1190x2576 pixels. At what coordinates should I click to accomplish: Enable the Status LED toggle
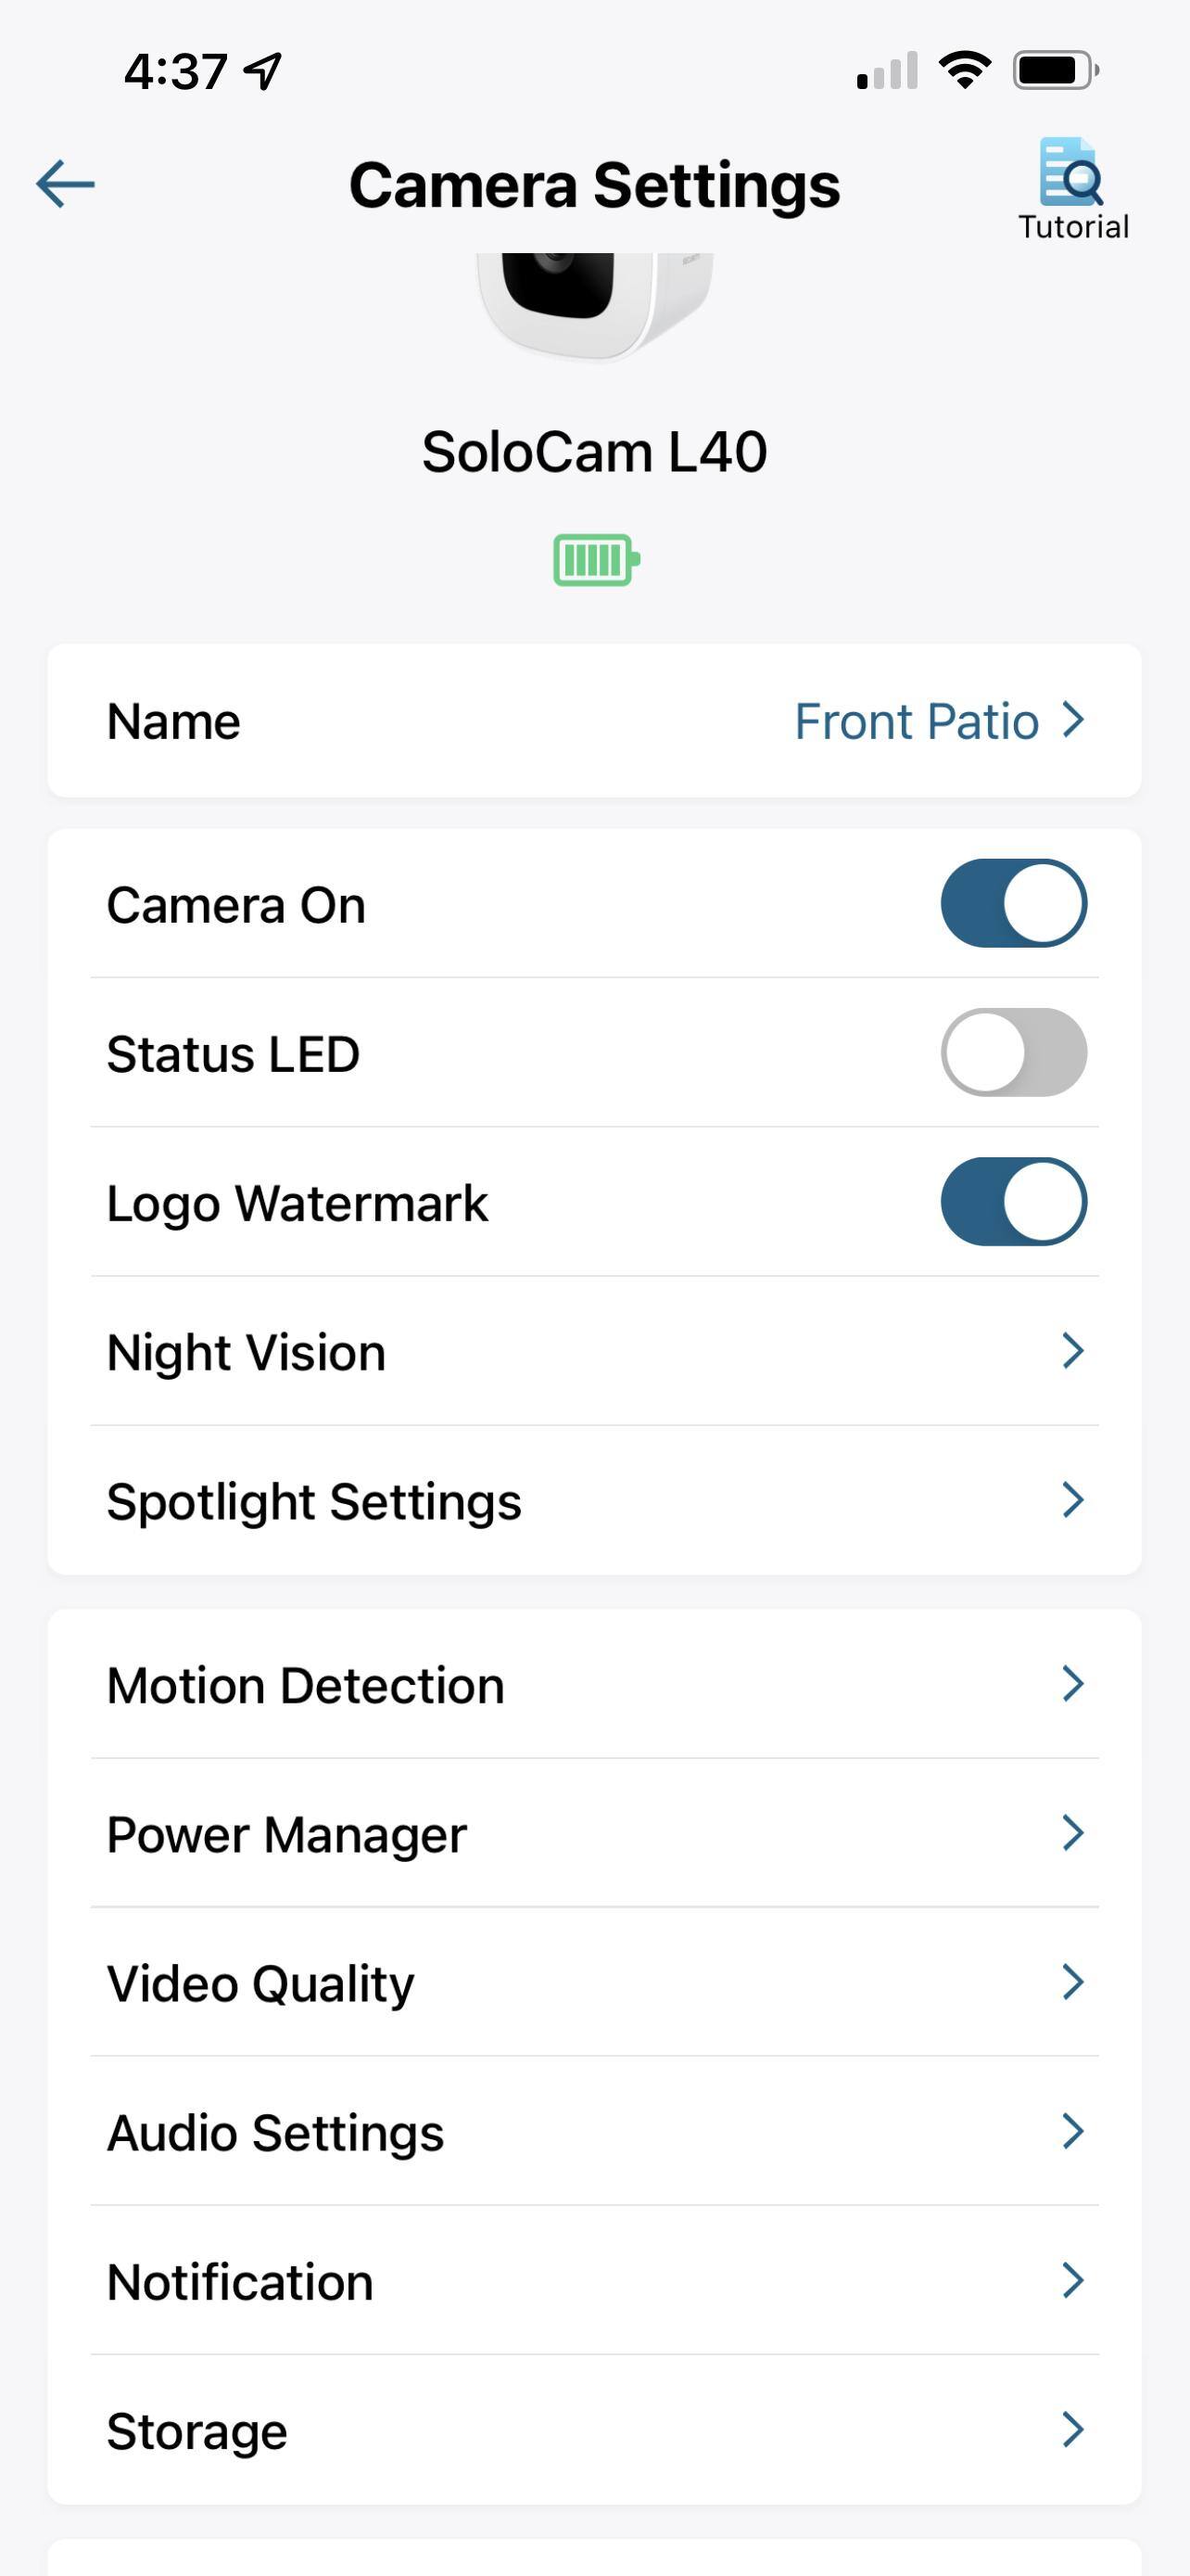[x=1013, y=1052]
